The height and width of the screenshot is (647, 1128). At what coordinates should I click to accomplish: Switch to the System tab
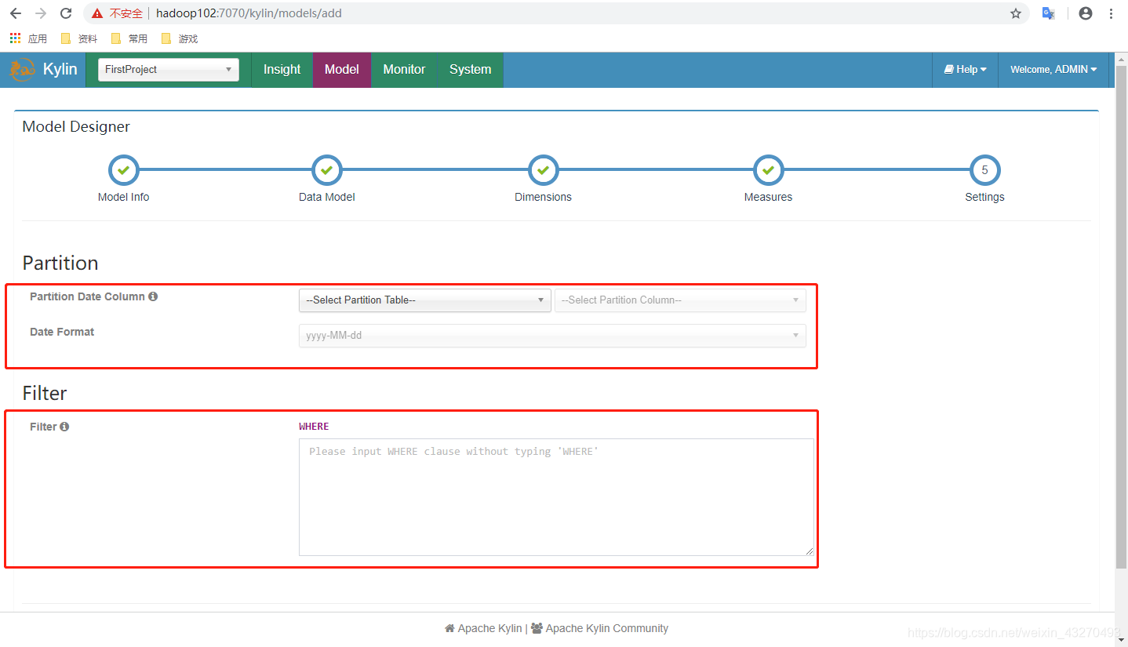point(471,69)
